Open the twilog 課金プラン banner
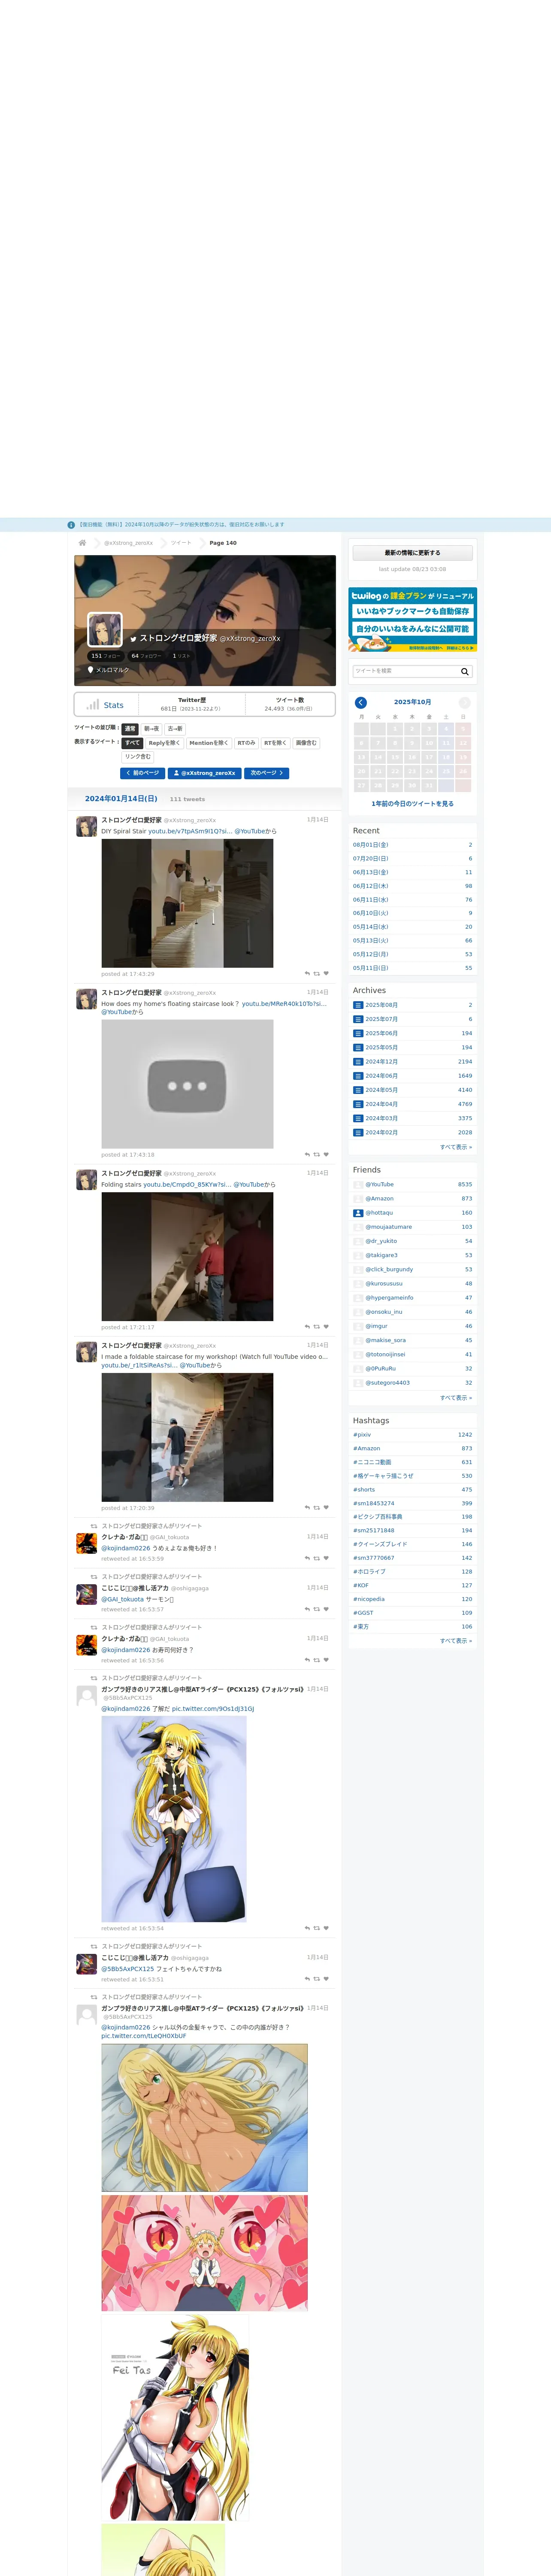Image resolution: width=551 pixels, height=2576 pixels. coord(412,620)
